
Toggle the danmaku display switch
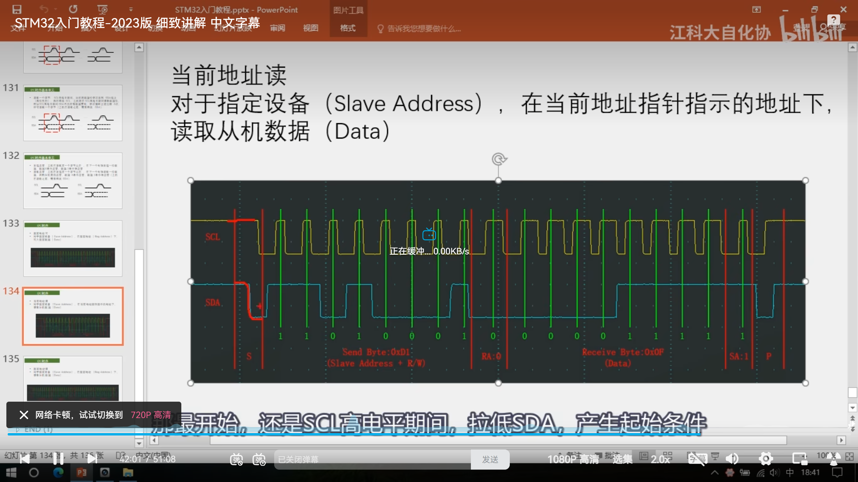pos(236,459)
